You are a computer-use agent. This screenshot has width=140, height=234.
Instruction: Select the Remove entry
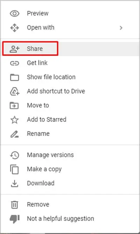pyautogui.click(x=70, y=205)
